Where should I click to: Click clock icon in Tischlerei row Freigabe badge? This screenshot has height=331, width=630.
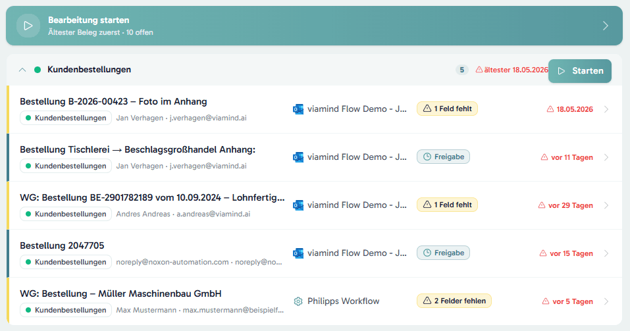(x=427, y=157)
